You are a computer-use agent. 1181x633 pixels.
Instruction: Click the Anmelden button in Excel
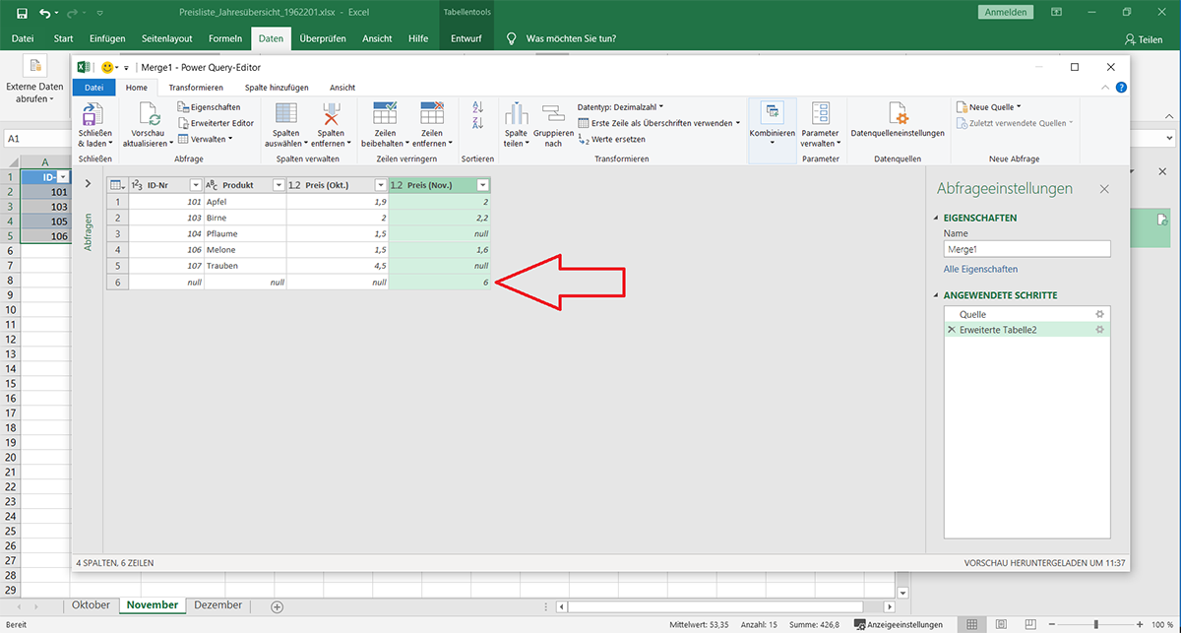[1006, 12]
